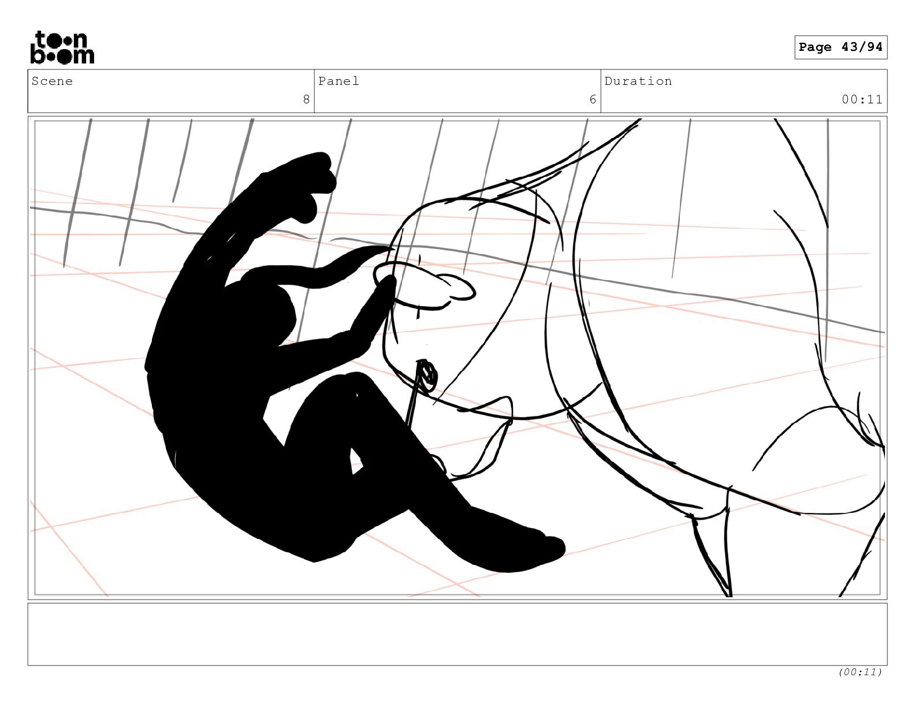Click the duration value "00:11" in the header

(862, 99)
